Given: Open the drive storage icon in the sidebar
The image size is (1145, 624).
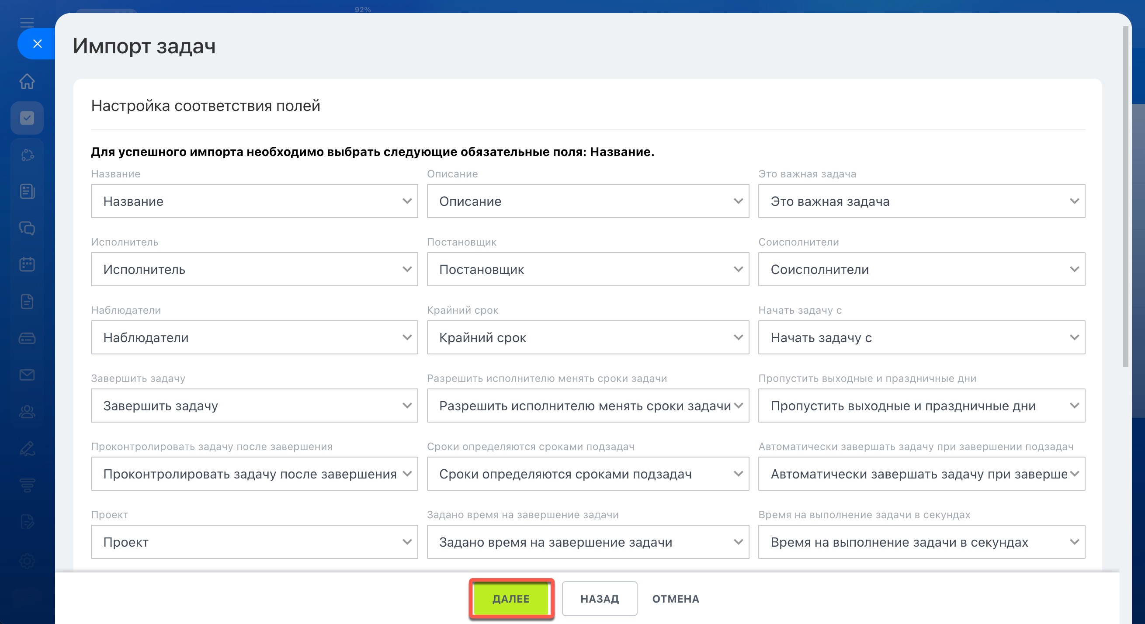Looking at the screenshot, I should [27, 338].
